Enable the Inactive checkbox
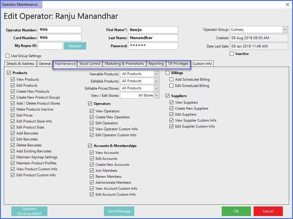293x219 pixels. [232, 54]
